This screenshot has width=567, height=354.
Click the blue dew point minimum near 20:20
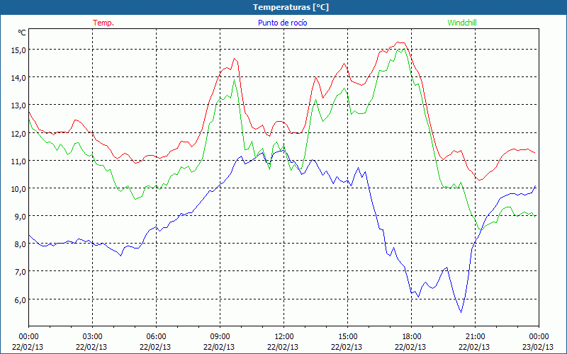coord(461,312)
